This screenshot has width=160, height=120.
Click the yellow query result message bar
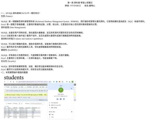coord(26,95)
